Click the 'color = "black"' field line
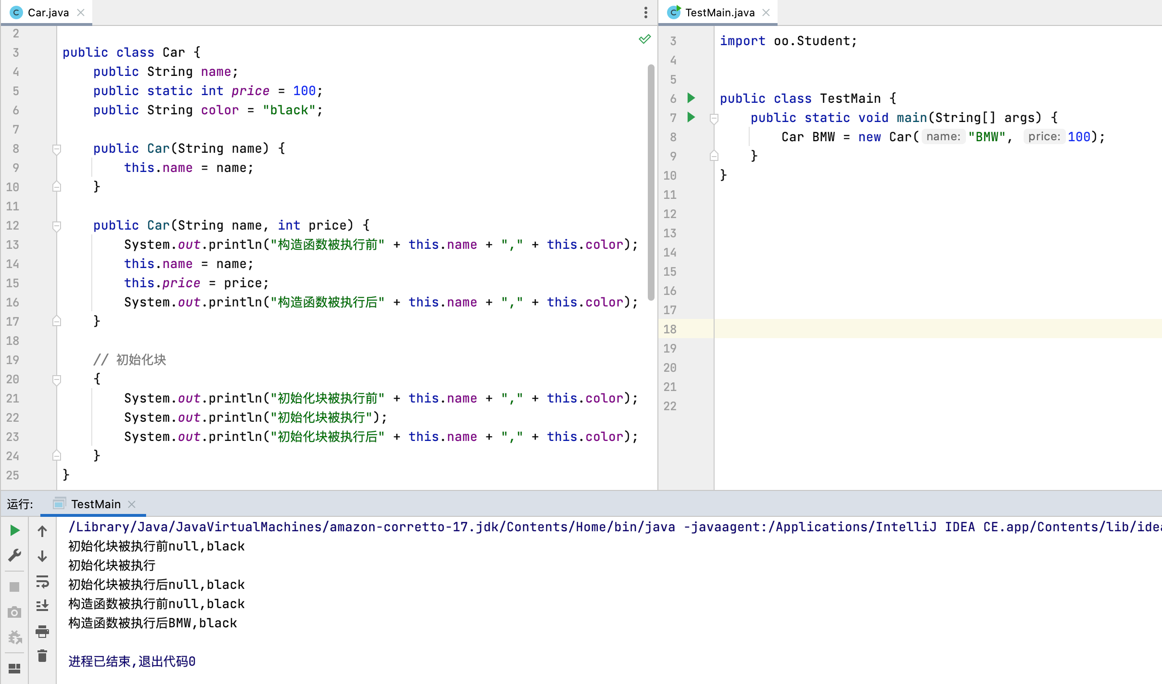Image resolution: width=1162 pixels, height=684 pixels. pos(208,110)
